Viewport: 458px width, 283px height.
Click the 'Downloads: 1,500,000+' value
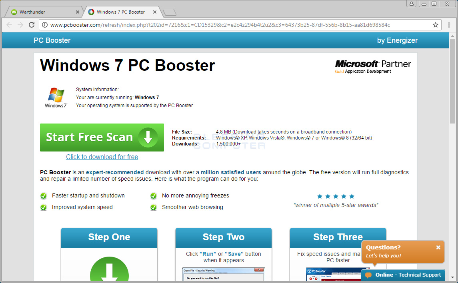click(x=228, y=144)
